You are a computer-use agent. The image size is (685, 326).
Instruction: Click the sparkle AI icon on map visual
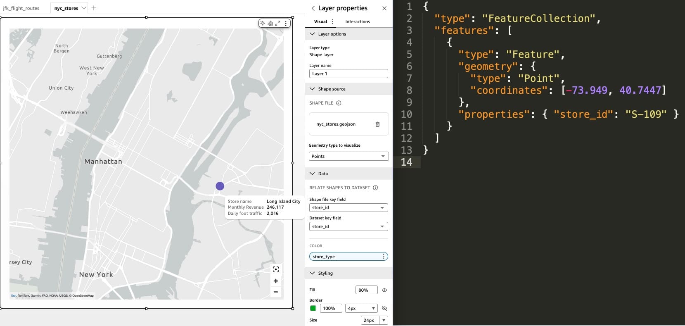(263, 23)
